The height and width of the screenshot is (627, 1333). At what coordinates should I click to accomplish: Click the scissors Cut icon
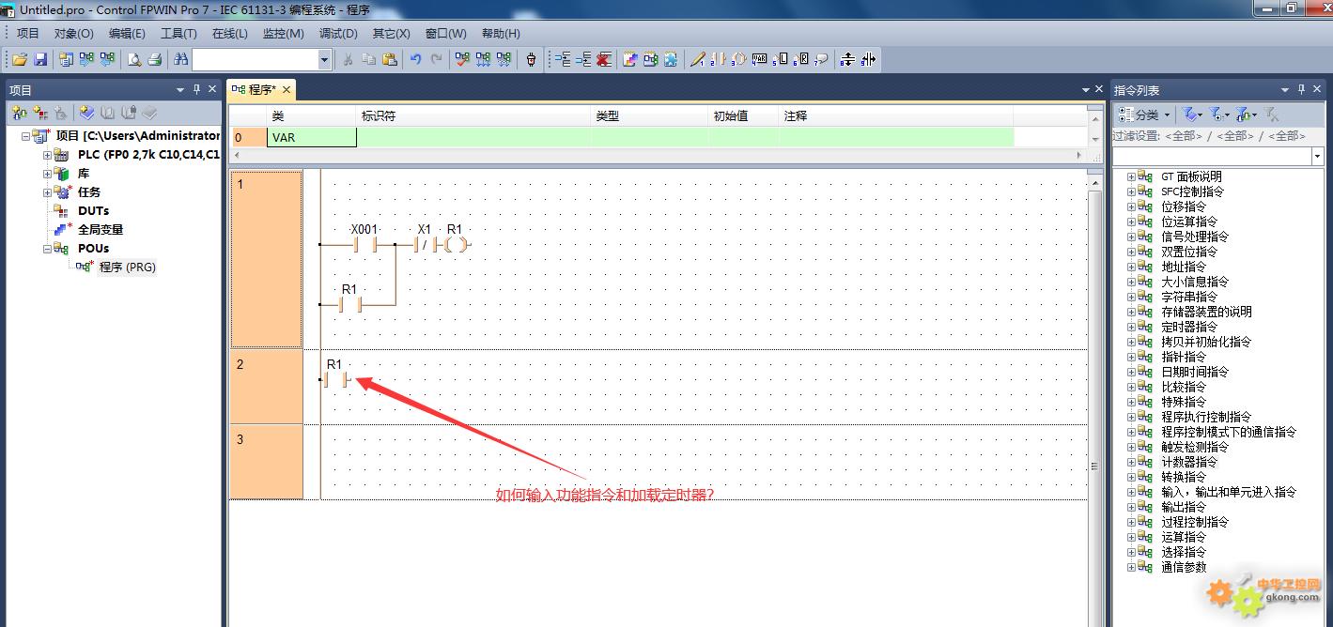348,59
